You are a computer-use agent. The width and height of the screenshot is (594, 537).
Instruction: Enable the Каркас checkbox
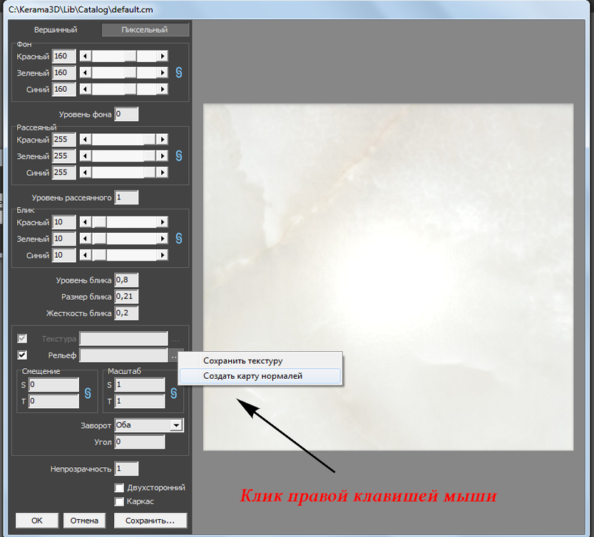120,501
